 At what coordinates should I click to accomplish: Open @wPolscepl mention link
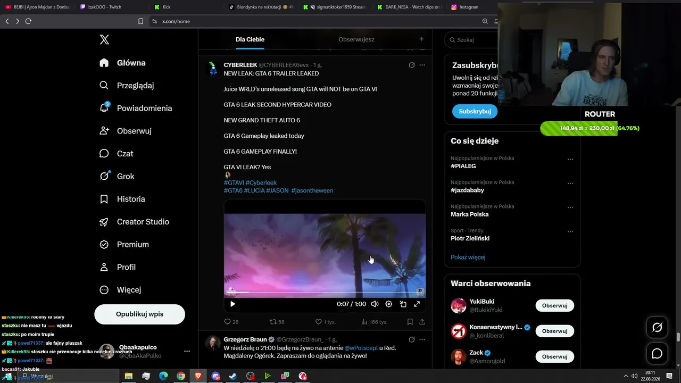[361, 347]
